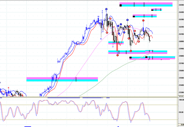This screenshot has height=127, width=184.
Task: Click the 100.00 label on the oscillator axis
Action: 181,100
